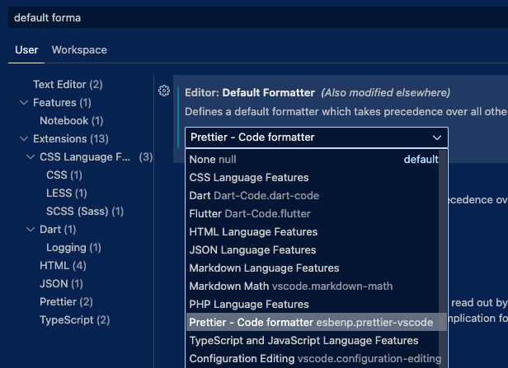Open JSON (1) settings category
The height and width of the screenshot is (368, 508).
point(61,283)
